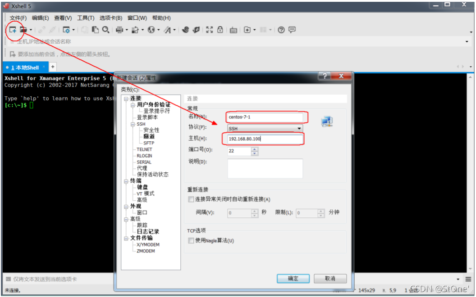Click the Find magnifier toolbar icon
Screen dimensions: 476x297
pos(105,30)
